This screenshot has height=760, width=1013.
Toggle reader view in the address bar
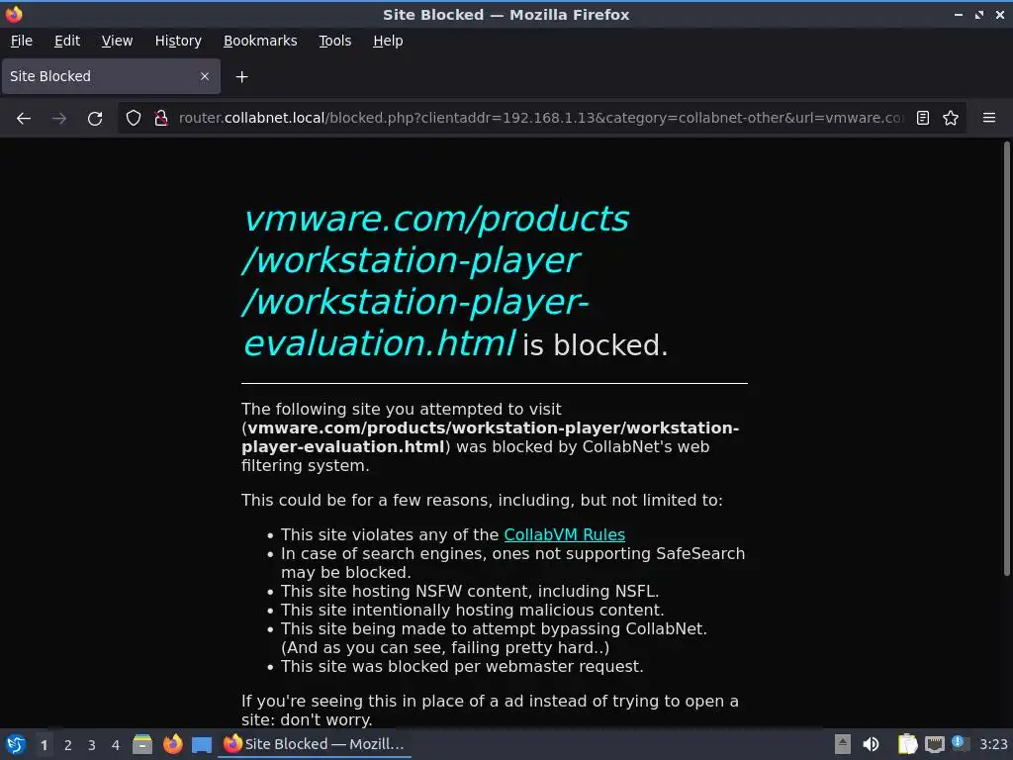[923, 119]
